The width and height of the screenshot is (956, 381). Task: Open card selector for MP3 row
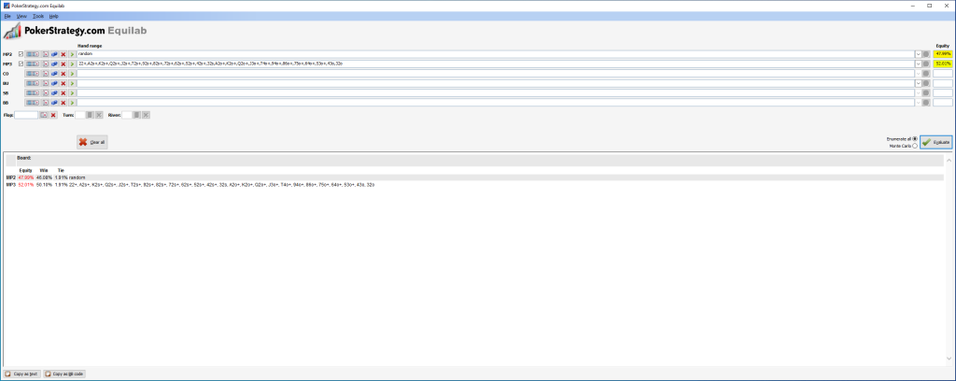coord(45,64)
